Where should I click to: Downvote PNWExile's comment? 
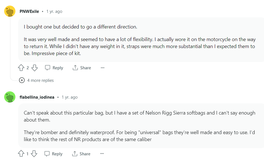[x=34, y=68]
